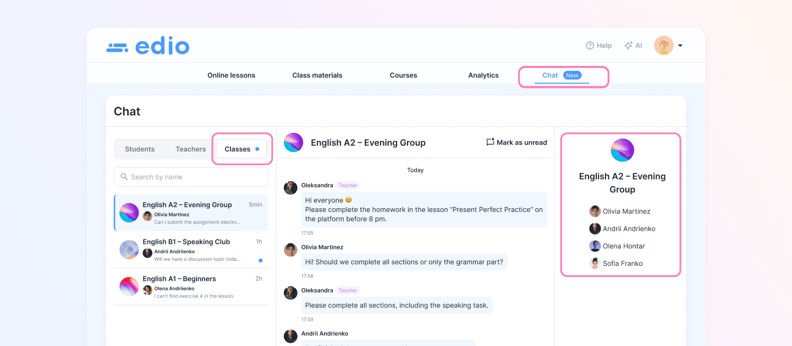Click the search magnifier icon
This screenshot has width=792, height=346.
(x=123, y=176)
